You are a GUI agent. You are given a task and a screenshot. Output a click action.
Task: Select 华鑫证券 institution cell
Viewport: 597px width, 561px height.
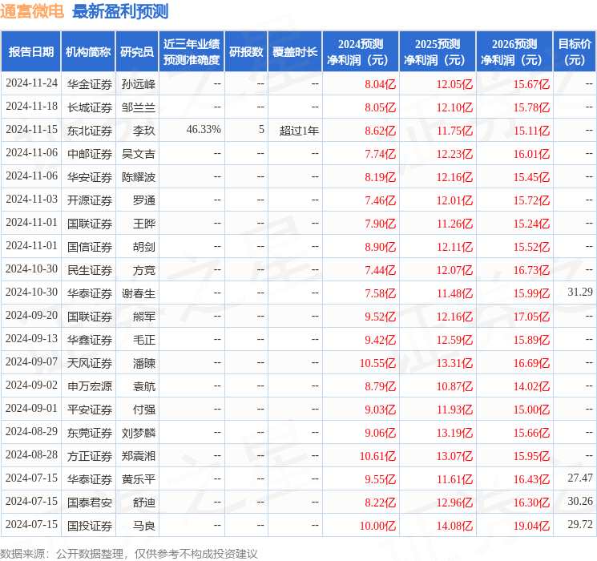point(90,340)
